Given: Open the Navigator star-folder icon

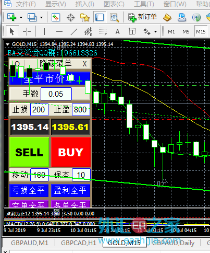Looking at the screenshot, I should 85,17.
